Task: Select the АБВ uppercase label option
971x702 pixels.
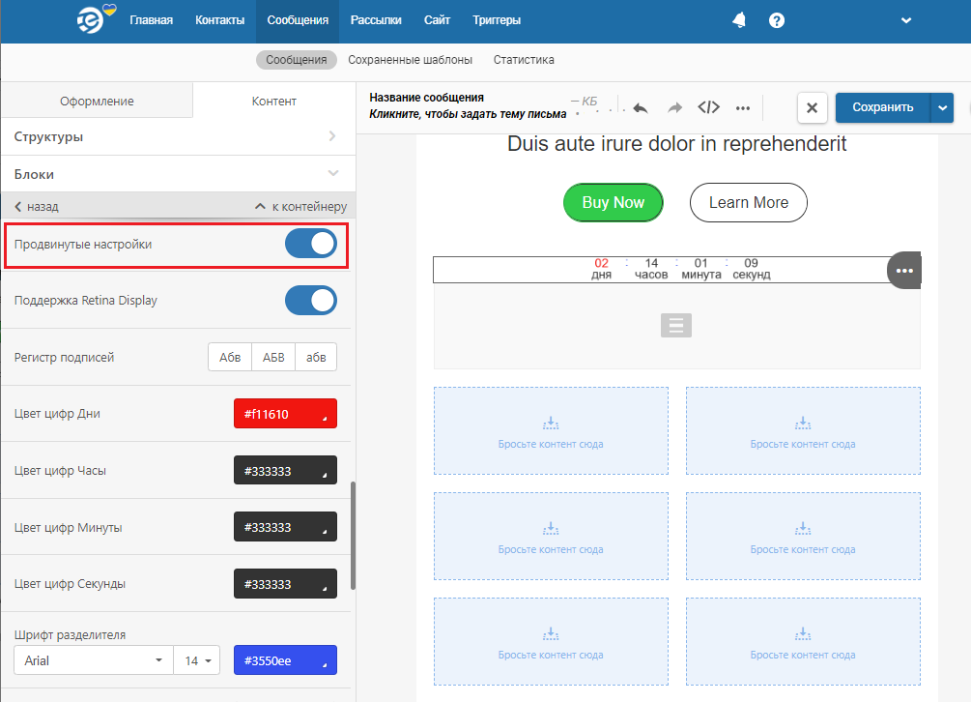Action: [x=273, y=357]
